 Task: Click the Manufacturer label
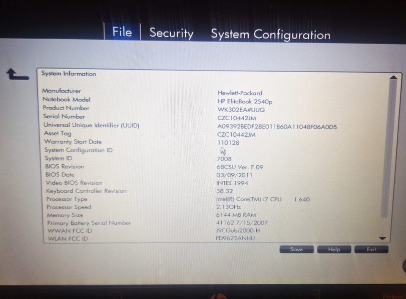point(62,91)
